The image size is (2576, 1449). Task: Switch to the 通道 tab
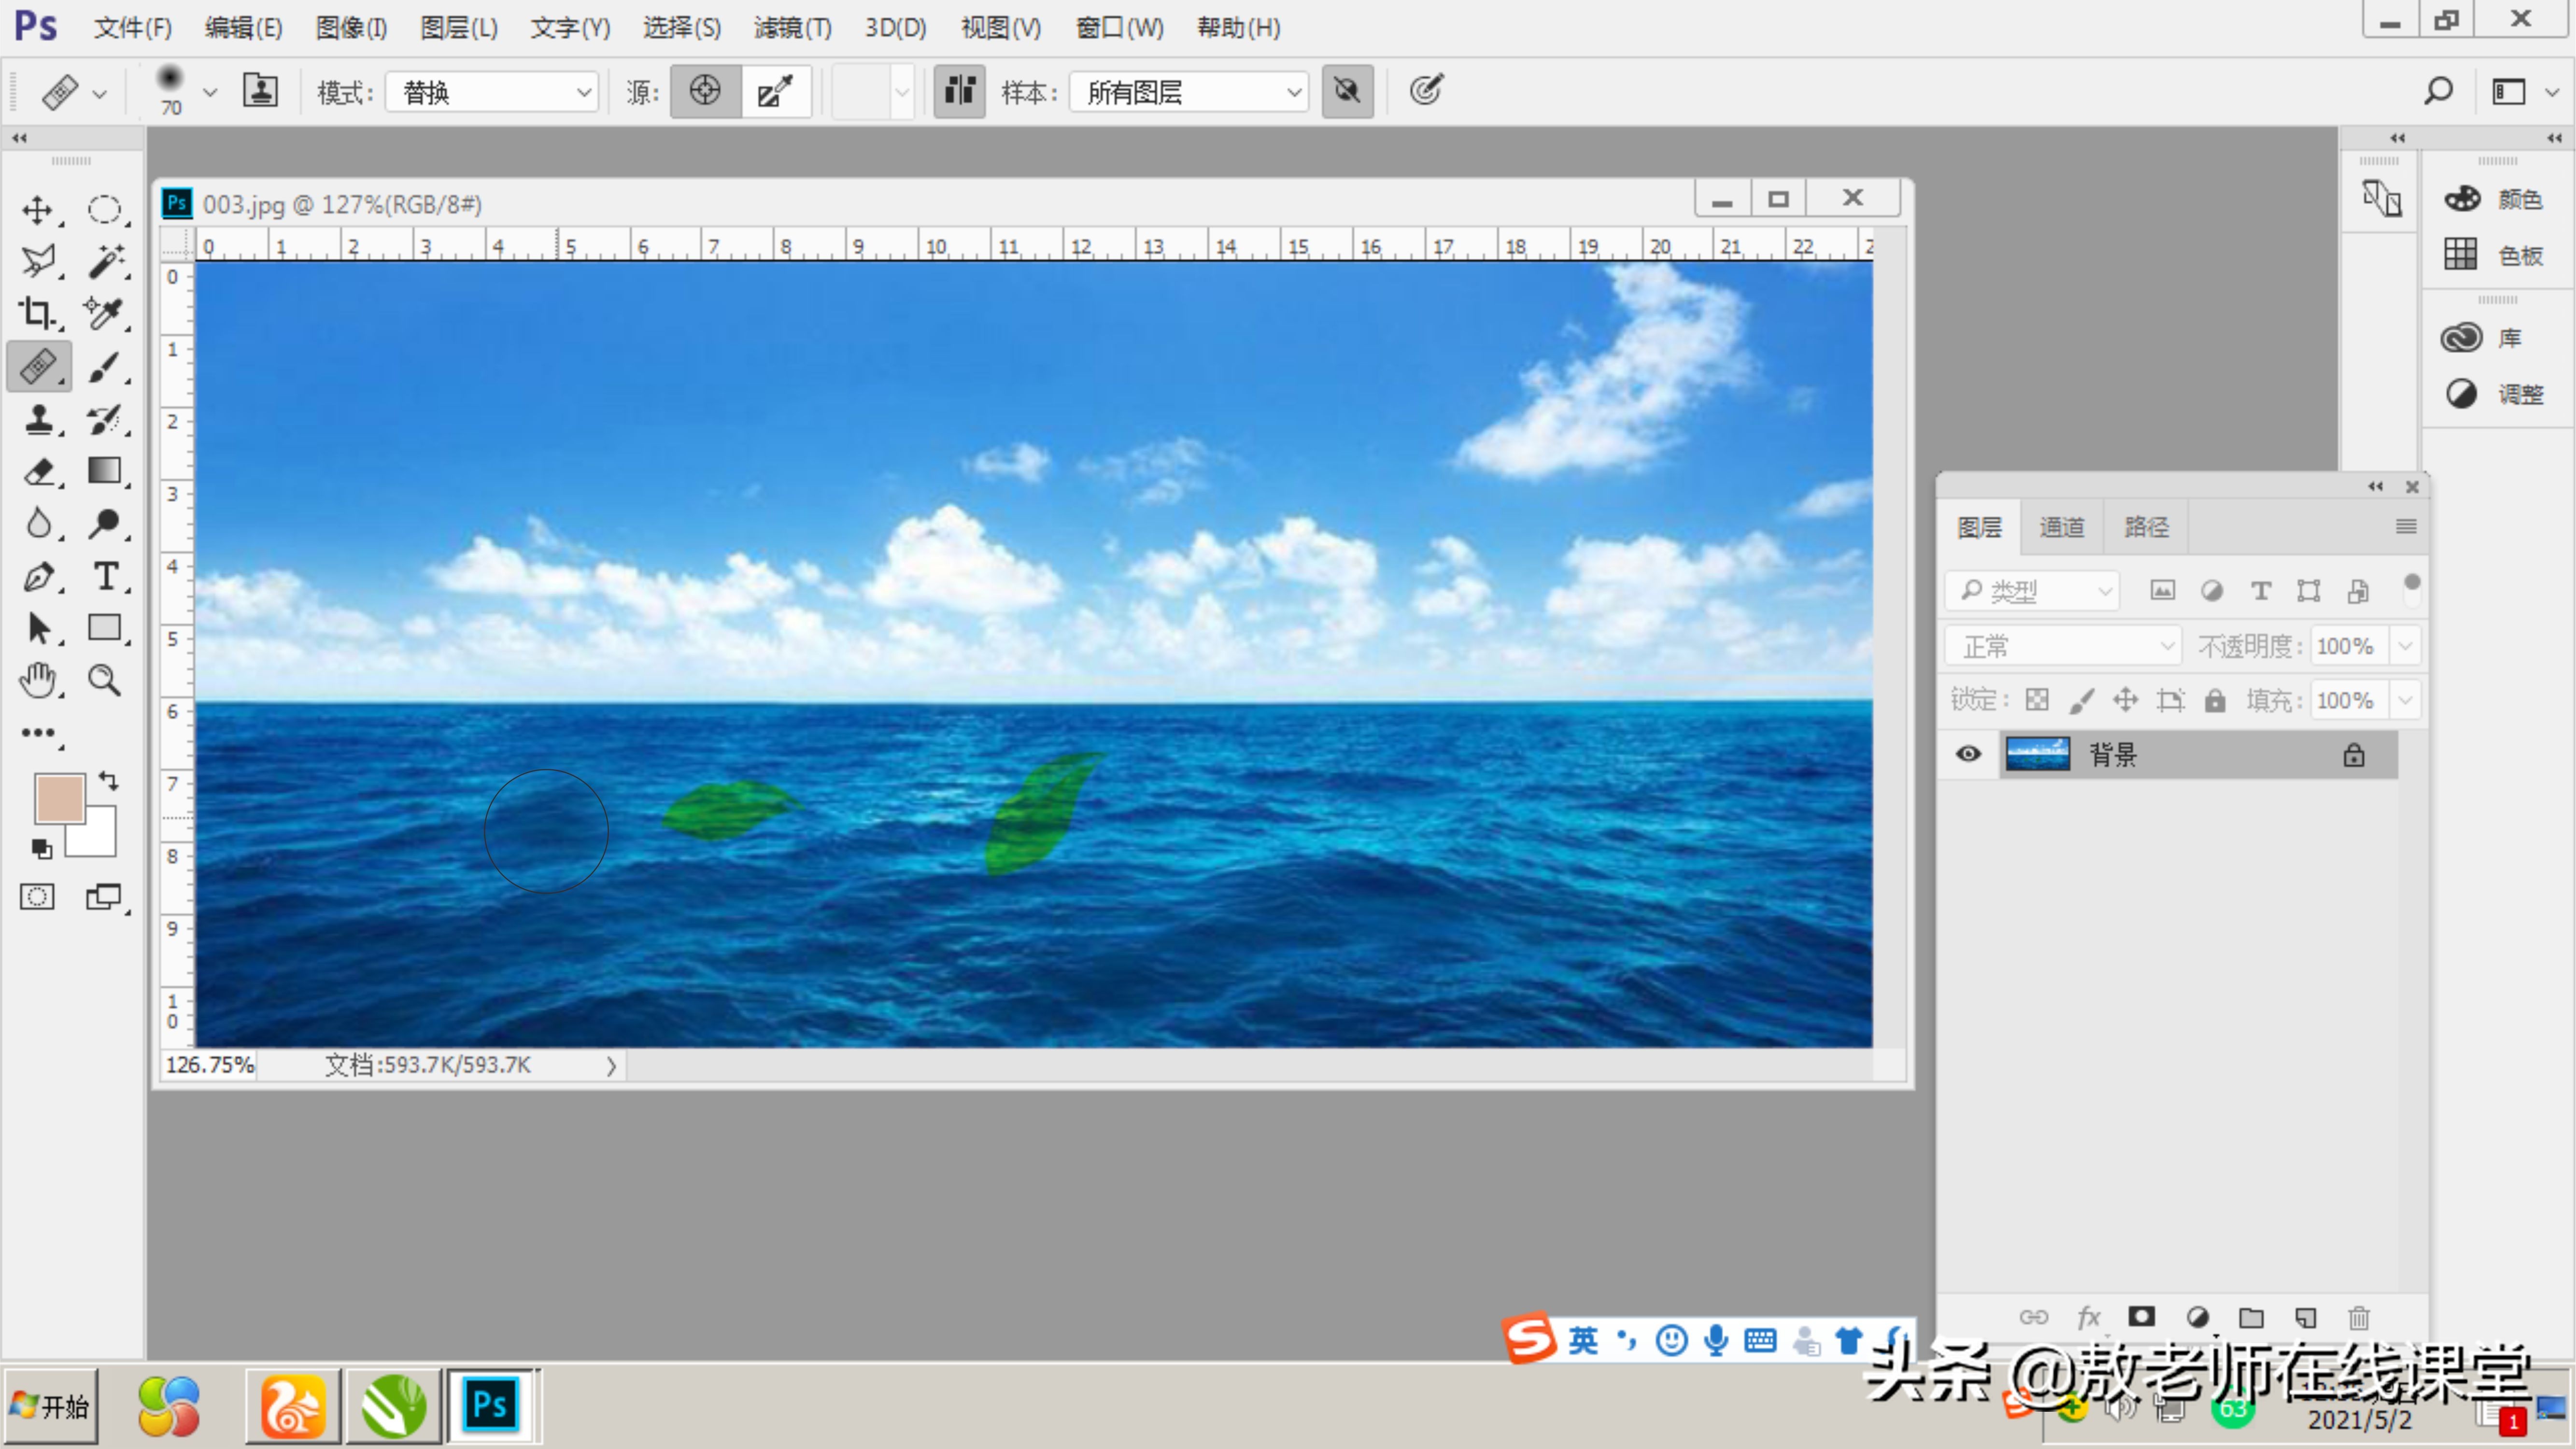2061,527
